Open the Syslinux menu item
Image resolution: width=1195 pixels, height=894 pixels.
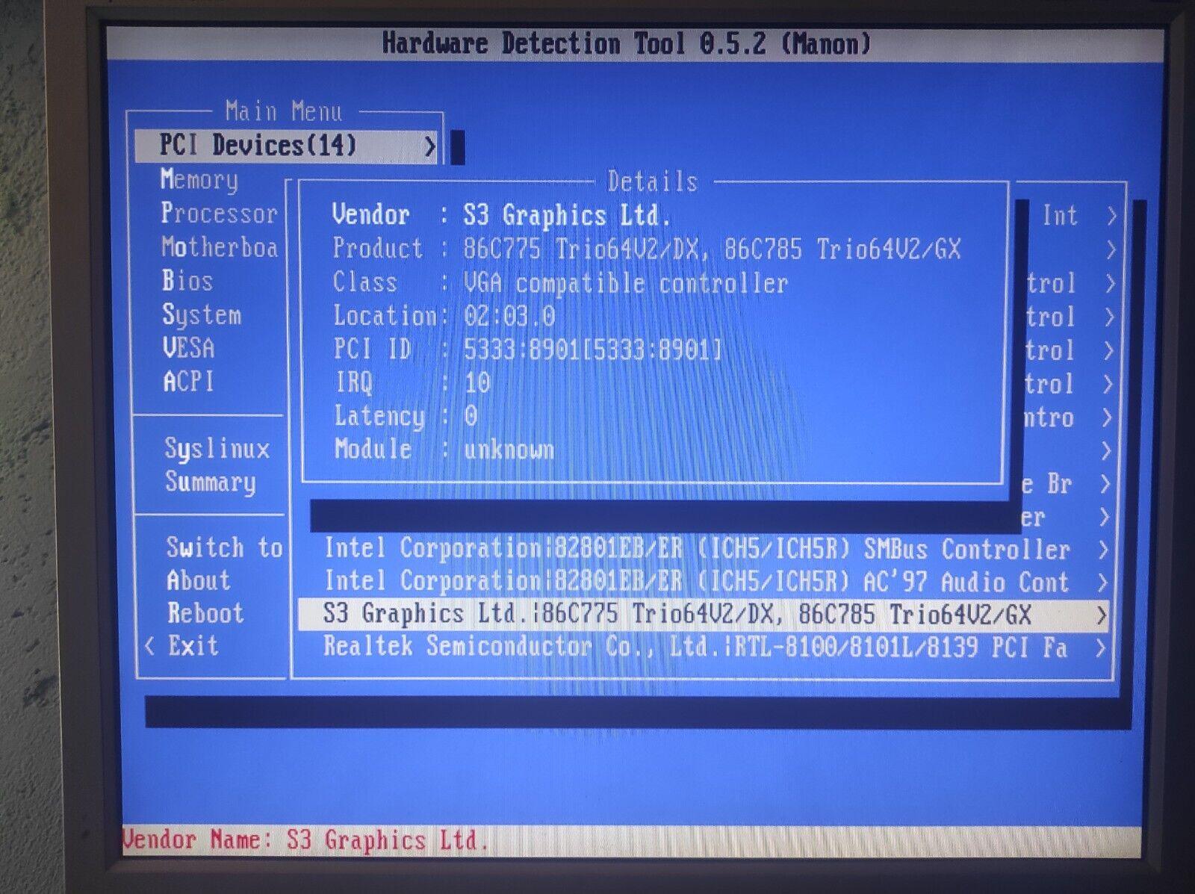point(217,449)
